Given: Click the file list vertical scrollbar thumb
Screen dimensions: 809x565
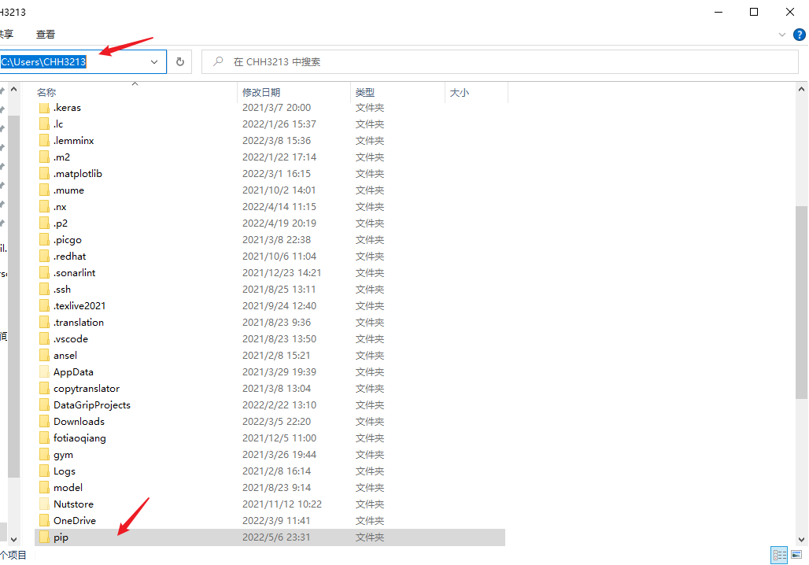Looking at the screenshot, I should tap(801, 302).
